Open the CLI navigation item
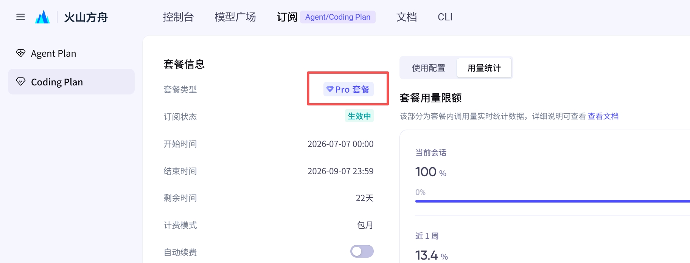Image resolution: width=690 pixels, height=263 pixels. (x=445, y=17)
